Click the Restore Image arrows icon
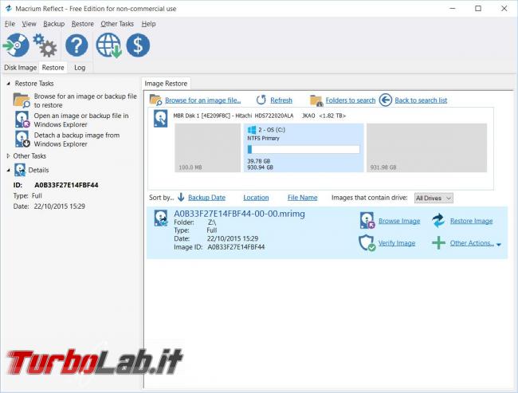Image resolution: width=518 pixels, height=393 pixels. point(438,221)
